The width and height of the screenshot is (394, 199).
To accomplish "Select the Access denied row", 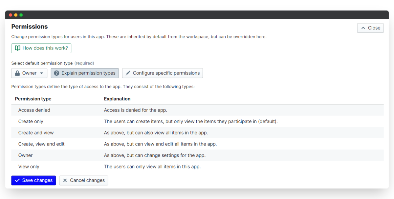I will 34,110.
